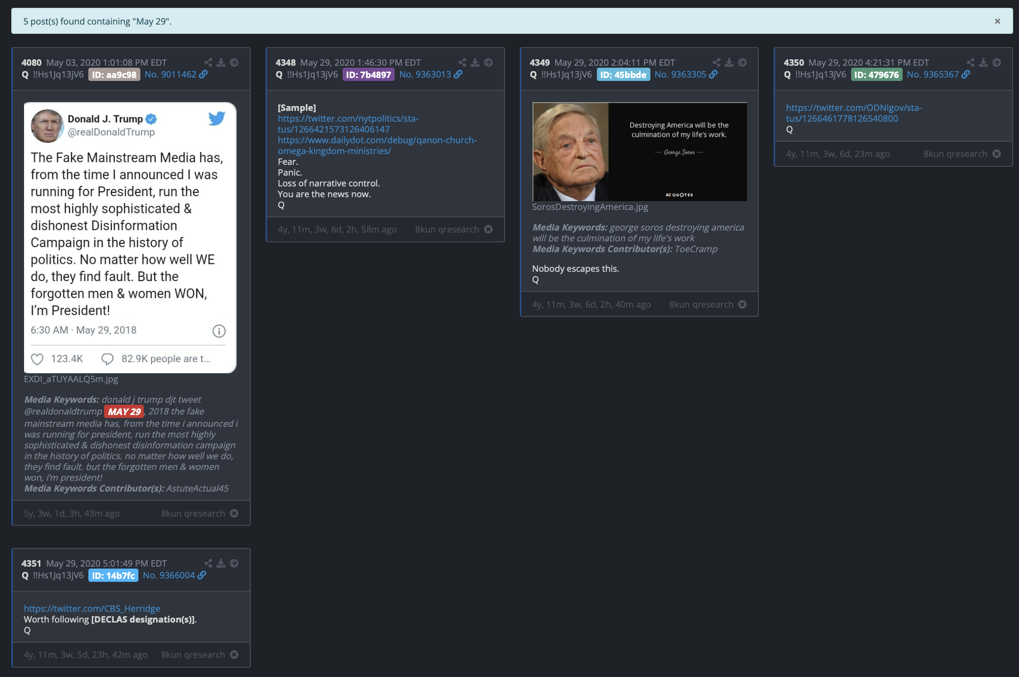Filter by ID: 45bbde badge
Viewport: 1019px width, 677px height.
[x=623, y=75]
